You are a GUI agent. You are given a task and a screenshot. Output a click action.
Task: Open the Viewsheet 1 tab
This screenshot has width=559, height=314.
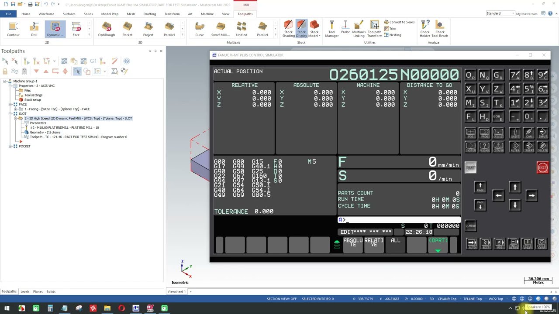(x=176, y=291)
